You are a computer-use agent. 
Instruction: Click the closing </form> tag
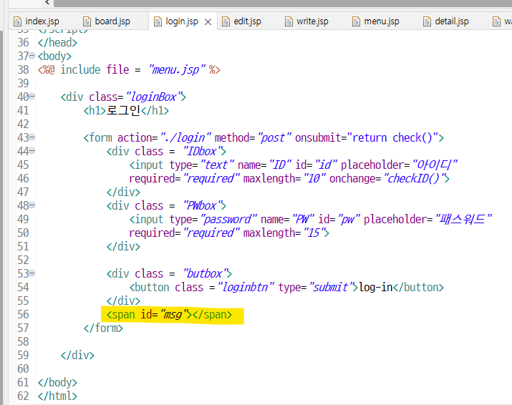(x=103, y=328)
